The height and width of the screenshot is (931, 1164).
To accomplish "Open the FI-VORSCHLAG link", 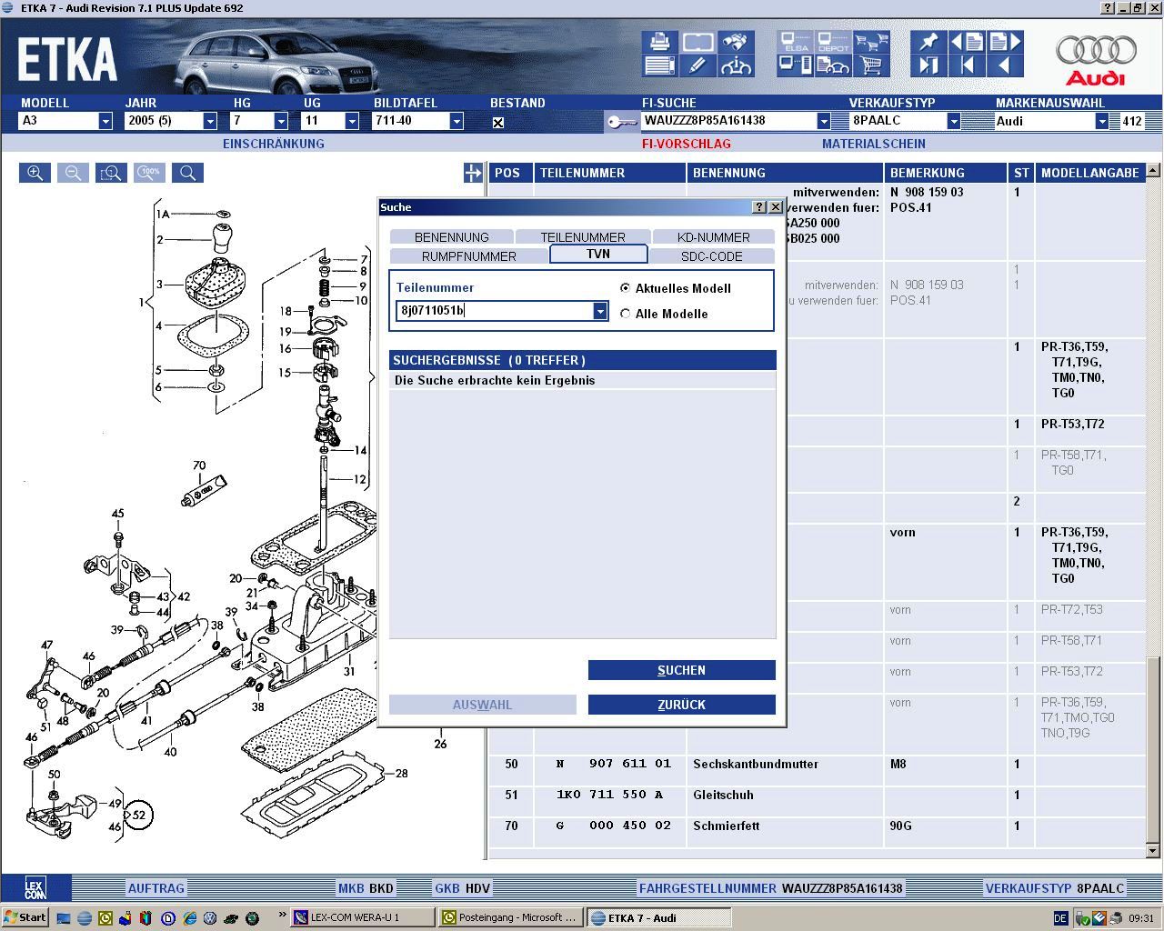I will [x=687, y=144].
